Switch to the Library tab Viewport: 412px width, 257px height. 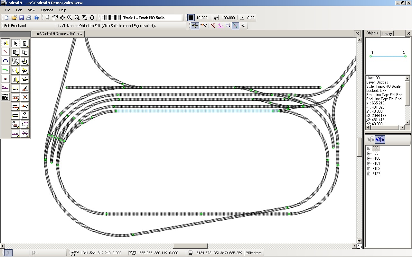(x=387, y=33)
